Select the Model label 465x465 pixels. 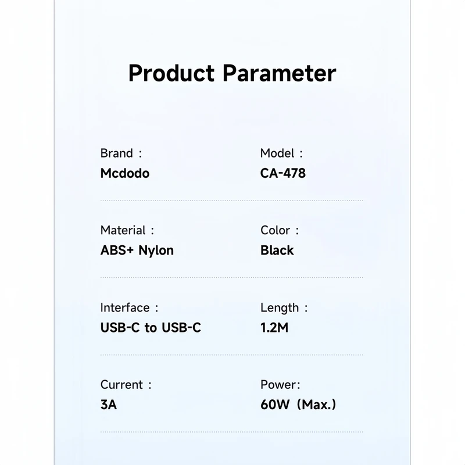[x=281, y=153]
